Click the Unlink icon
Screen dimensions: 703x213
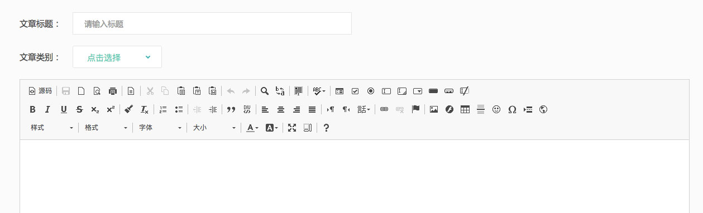(399, 109)
